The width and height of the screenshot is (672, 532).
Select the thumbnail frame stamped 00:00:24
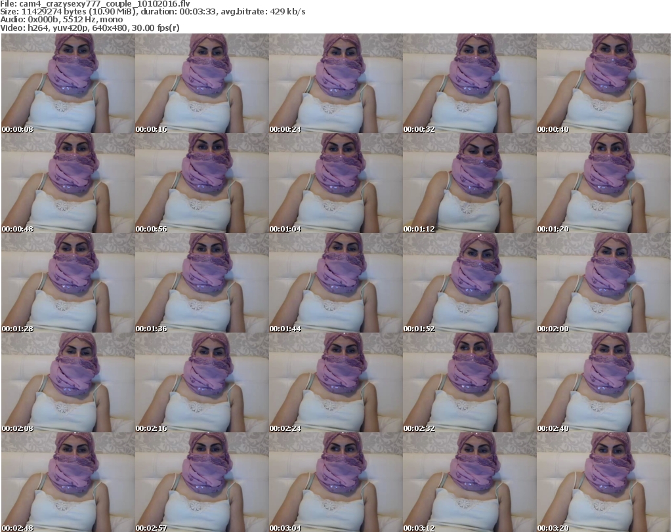[x=335, y=83]
